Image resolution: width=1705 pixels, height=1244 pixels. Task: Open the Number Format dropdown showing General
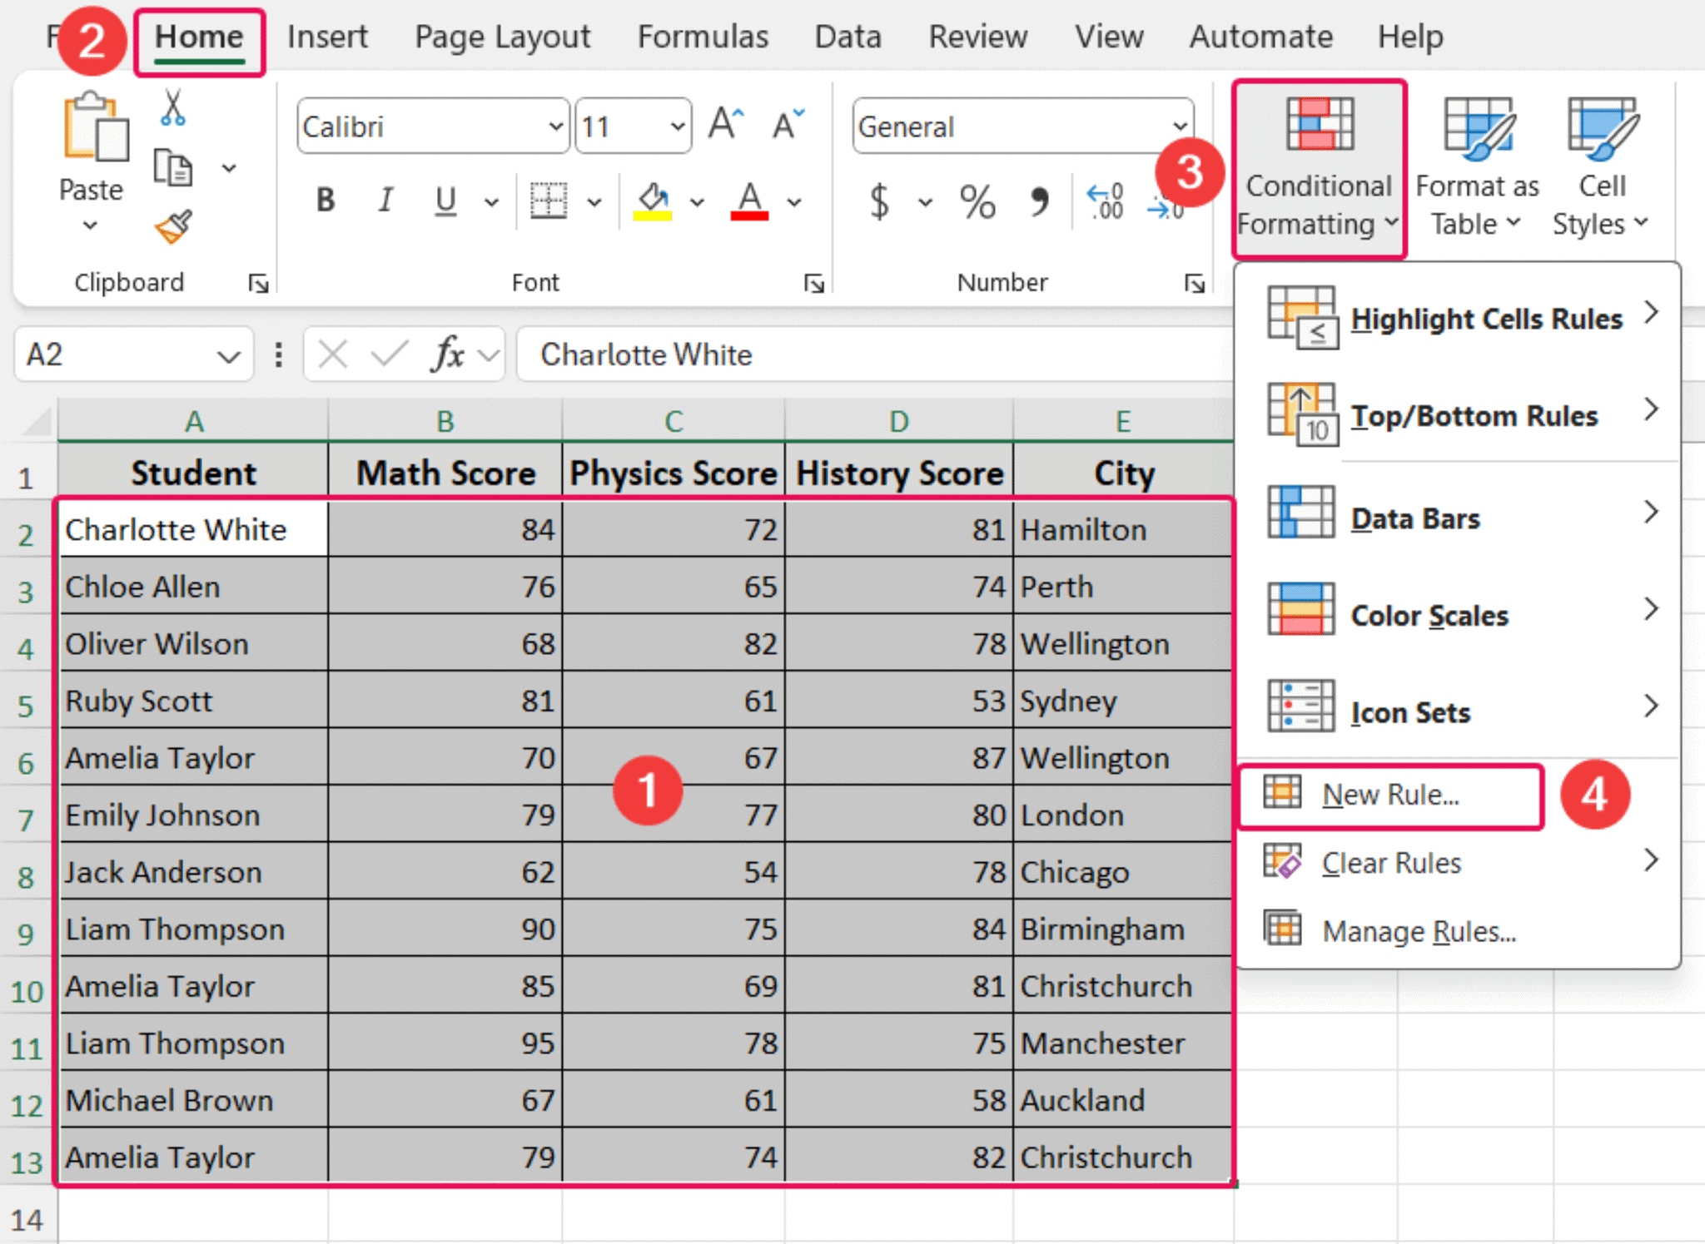(x=1181, y=126)
